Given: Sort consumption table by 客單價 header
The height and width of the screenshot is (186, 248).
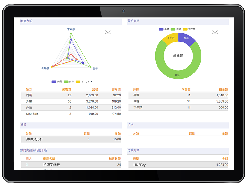Looking at the screenshot, I should pos(116,89).
